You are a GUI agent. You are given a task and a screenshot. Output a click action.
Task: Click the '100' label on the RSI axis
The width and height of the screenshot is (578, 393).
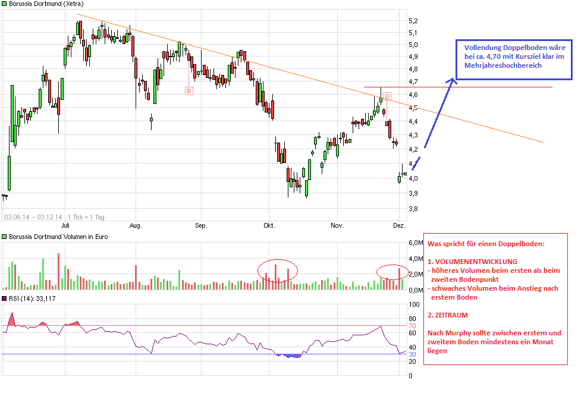(x=414, y=304)
